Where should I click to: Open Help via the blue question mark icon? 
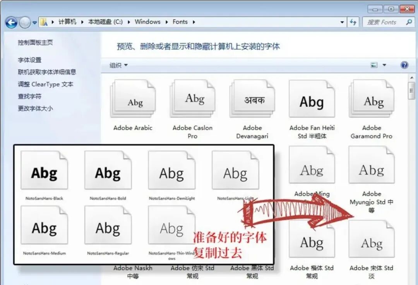coord(404,65)
